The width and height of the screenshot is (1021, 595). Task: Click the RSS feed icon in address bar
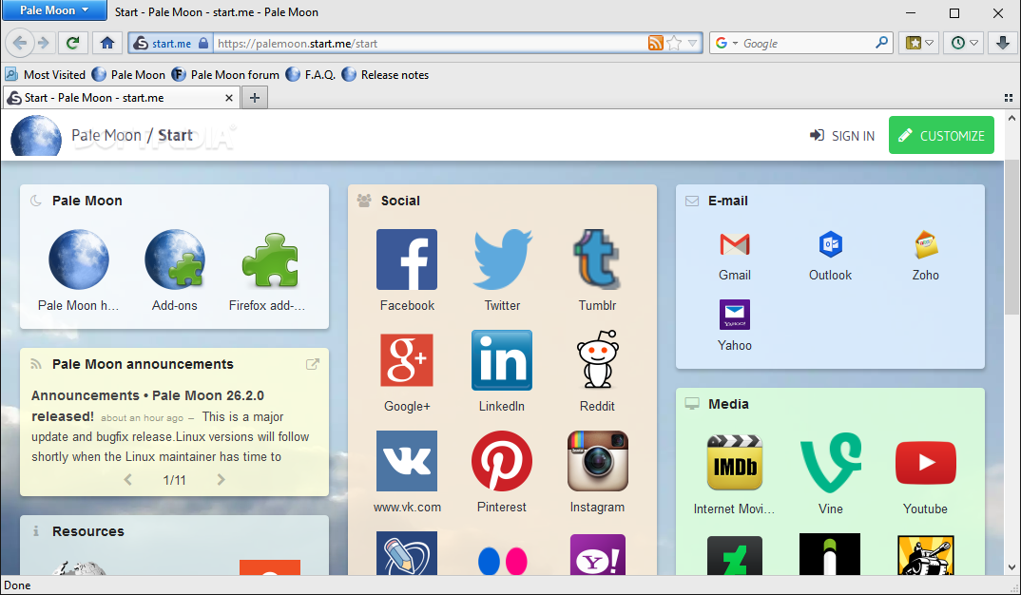point(656,43)
